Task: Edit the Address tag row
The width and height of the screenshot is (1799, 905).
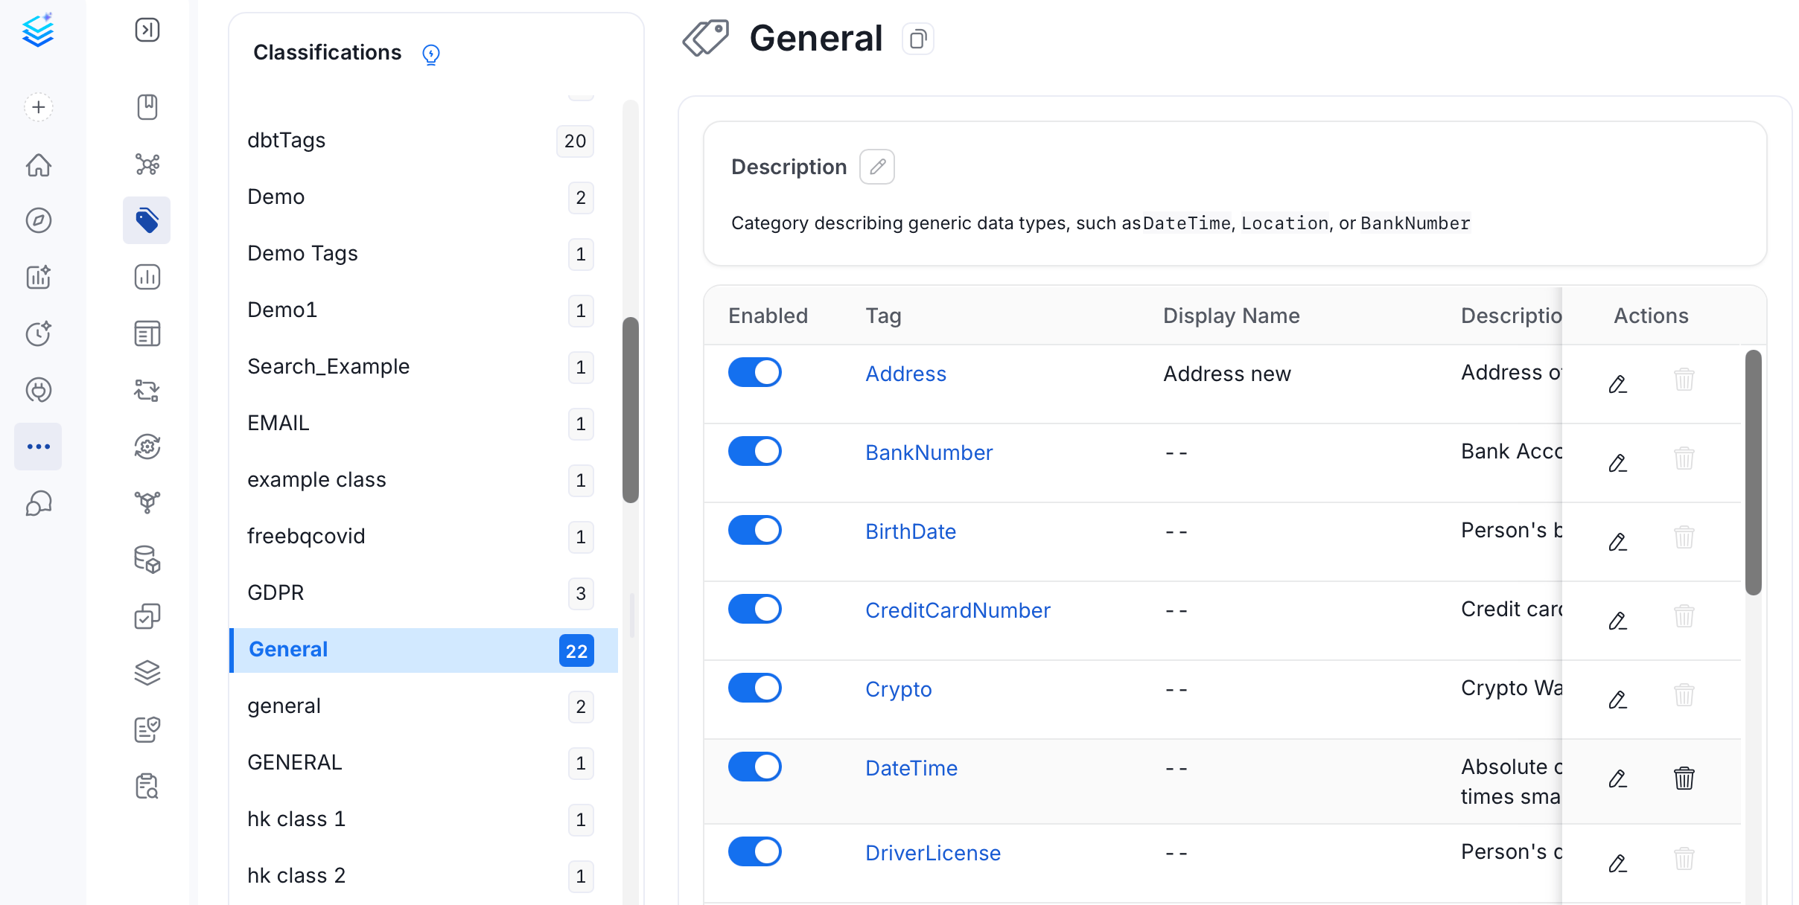Action: 1617,384
